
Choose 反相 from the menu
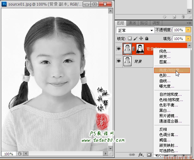point(172,129)
